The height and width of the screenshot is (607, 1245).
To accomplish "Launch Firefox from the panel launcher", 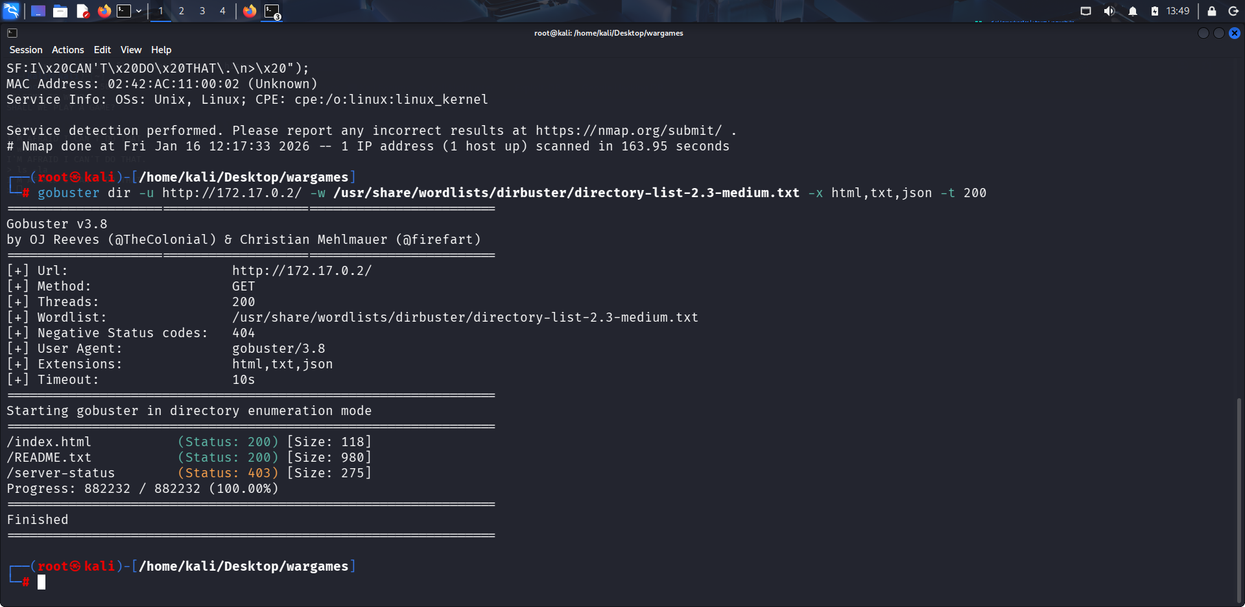I will [104, 11].
